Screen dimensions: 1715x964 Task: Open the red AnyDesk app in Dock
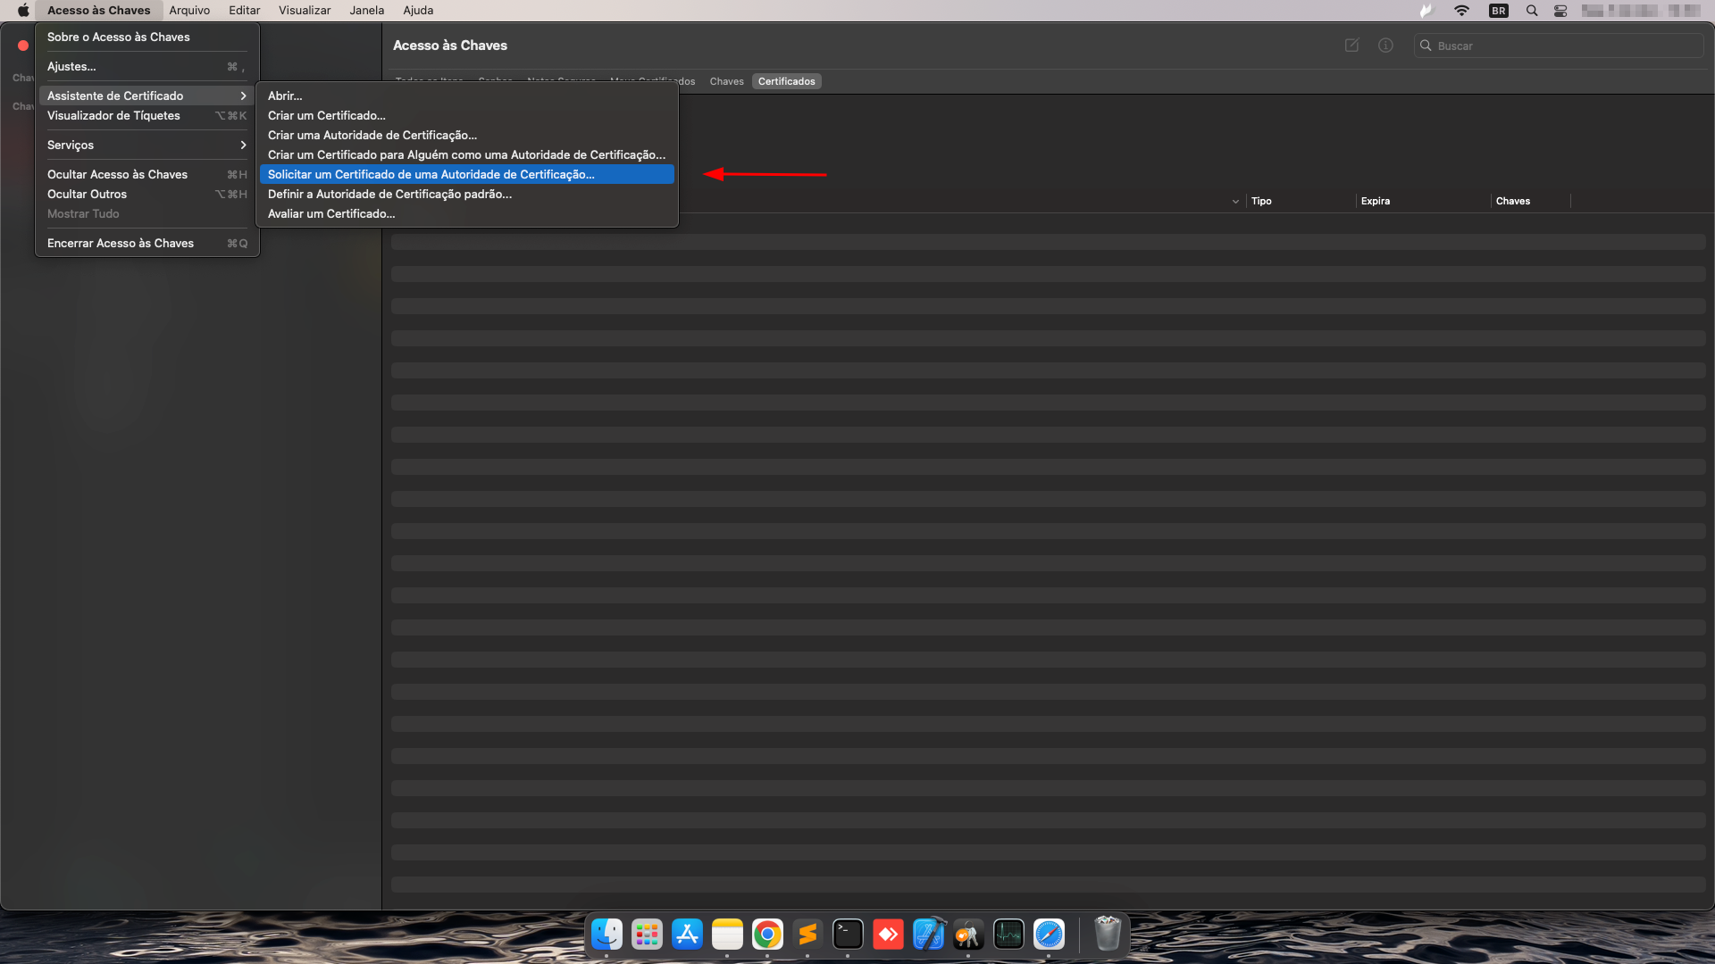pyautogui.click(x=888, y=935)
